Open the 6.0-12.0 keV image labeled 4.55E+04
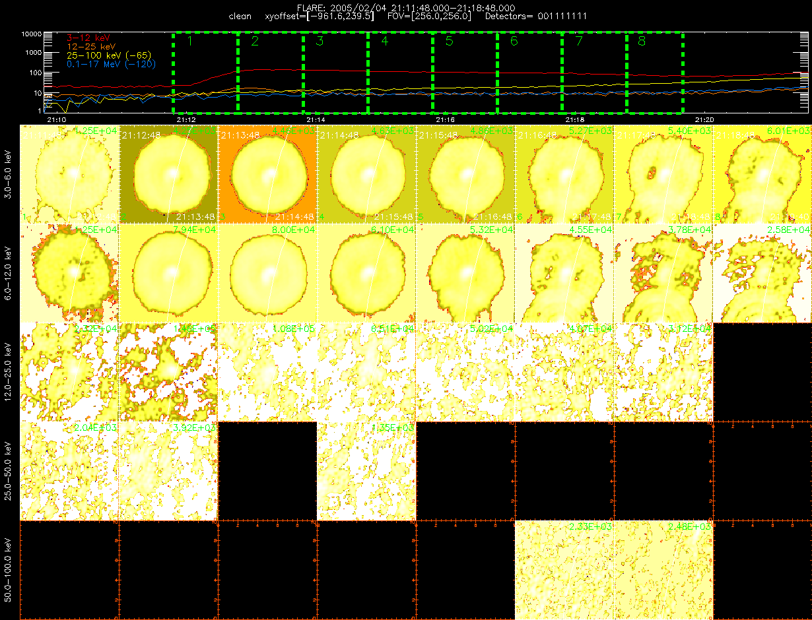812x620 pixels. click(x=564, y=272)
